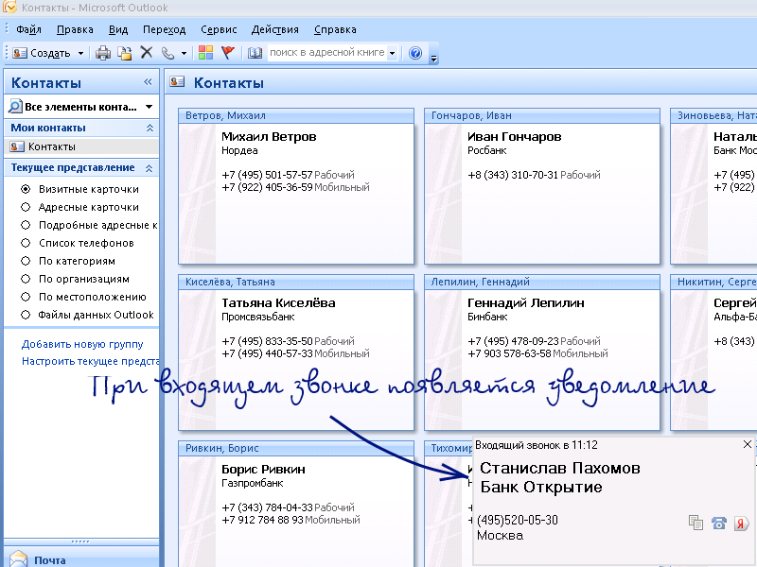Click the contacts icon next to Контакты header
The image size is (757, 567).
point(177,81)
